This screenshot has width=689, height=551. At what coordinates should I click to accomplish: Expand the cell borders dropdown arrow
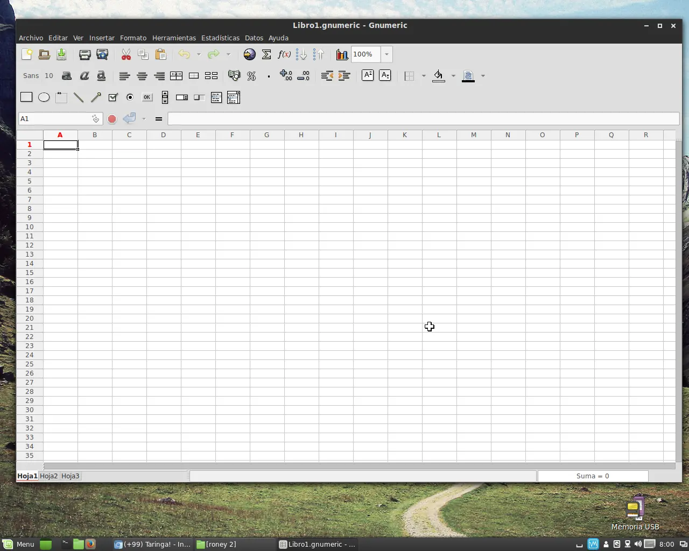tap(424, 76)
